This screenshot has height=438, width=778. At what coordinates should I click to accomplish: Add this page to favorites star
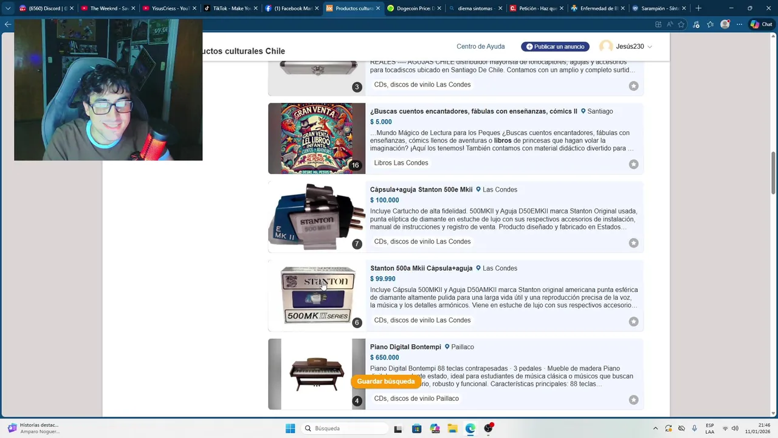[681, 24]
